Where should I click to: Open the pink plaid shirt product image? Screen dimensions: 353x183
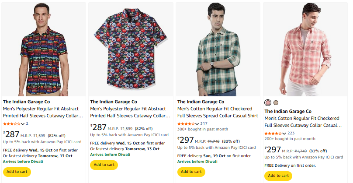point(305,49)
